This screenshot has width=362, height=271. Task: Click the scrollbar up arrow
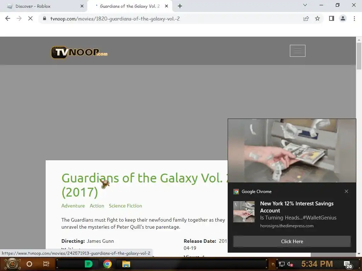pyautogui.click(x=359, y=40)
